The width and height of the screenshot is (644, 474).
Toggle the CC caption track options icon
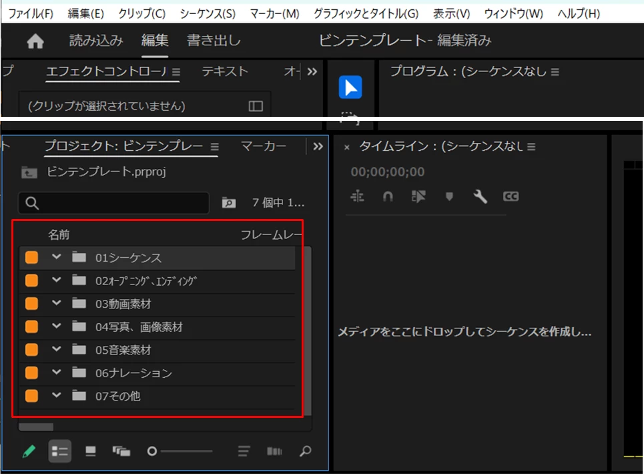(x=511, y=196)
